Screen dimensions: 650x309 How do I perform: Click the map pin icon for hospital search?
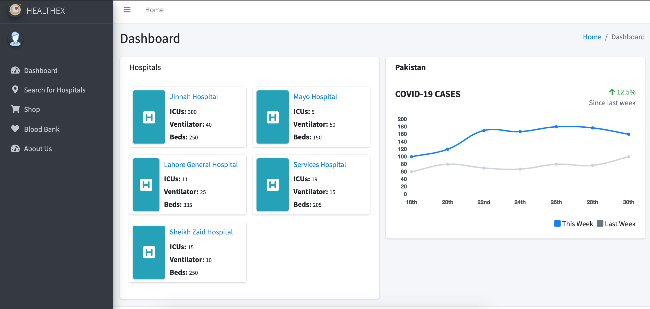coord(15,90)
